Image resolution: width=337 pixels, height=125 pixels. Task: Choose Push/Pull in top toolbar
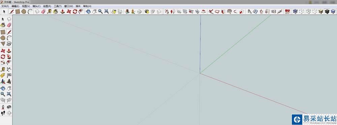tap(63, 11)
